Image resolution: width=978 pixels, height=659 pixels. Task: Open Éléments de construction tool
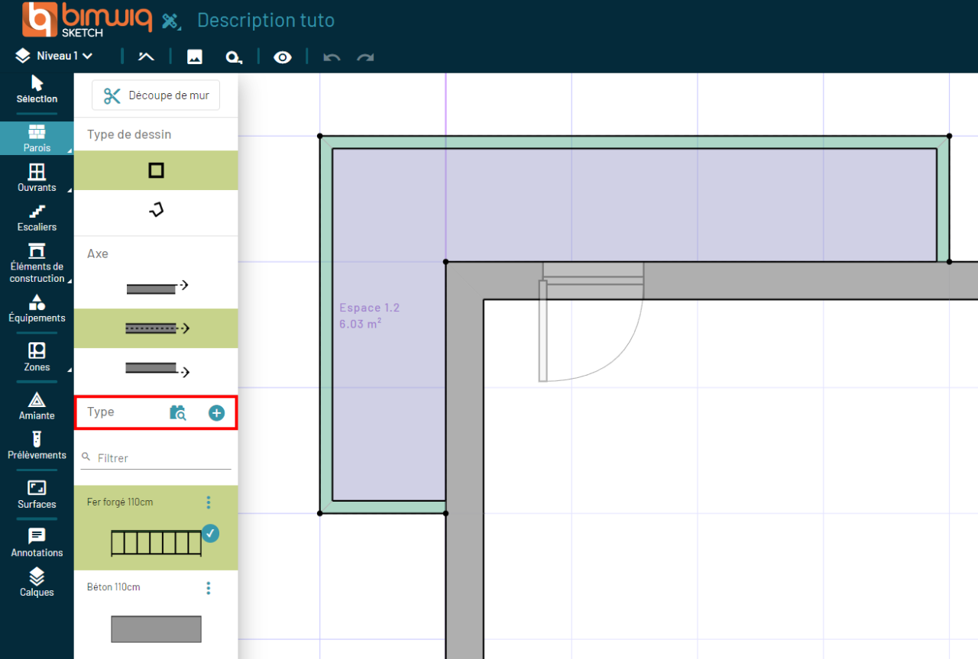coord(37,263)
